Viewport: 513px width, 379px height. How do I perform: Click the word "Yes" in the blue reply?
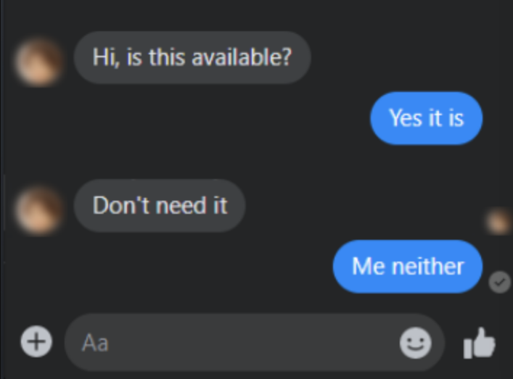click(406, 118)
